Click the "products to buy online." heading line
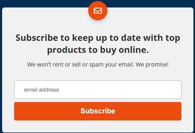This screenshot has width=195, height=133. pos(98,50)
